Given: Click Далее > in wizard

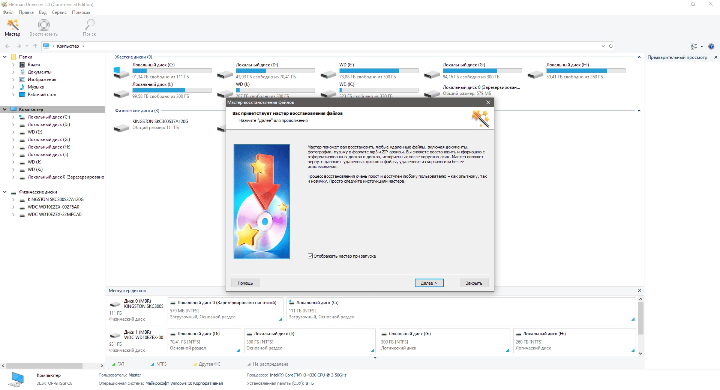Looking at the screenshot, I should (429, 283).
